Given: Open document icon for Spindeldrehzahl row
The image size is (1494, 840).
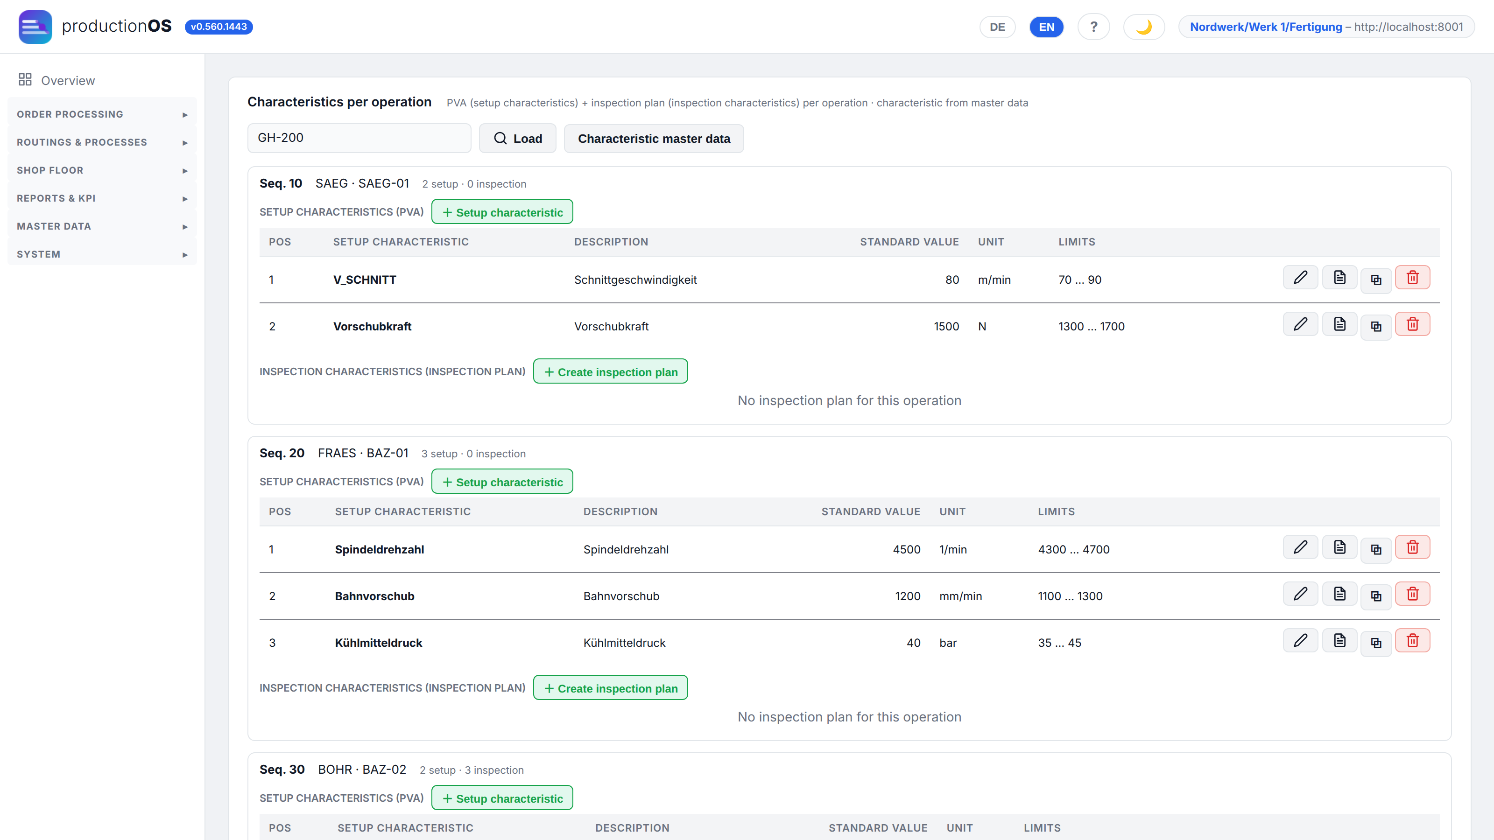Looking at the screenshot, I should pyautogui.click(x=1339, y=547).
